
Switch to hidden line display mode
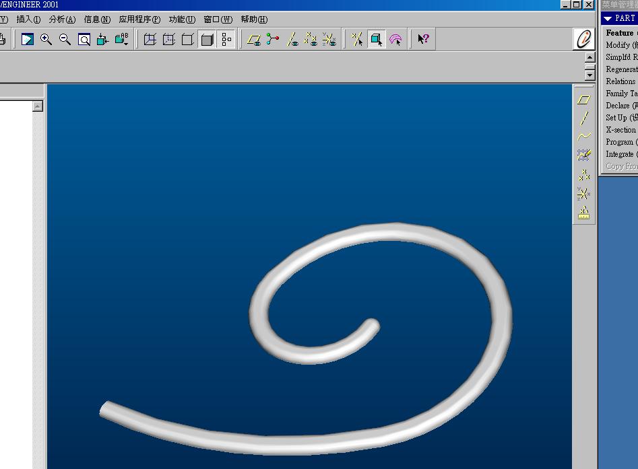pos(169,40)
